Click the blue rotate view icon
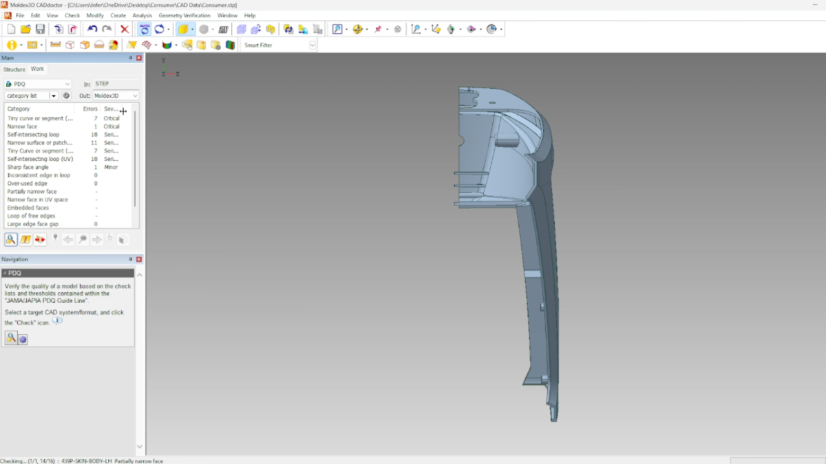826x464 pixels. [x=159, y=29]
